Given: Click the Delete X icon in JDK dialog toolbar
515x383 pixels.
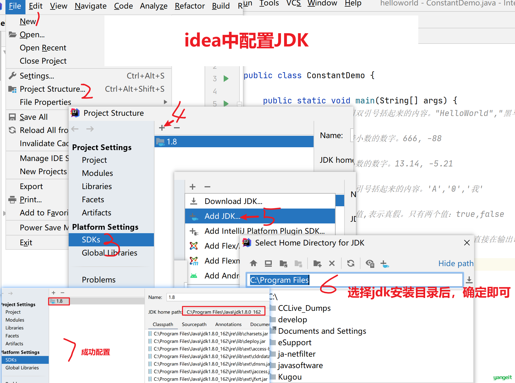Looking at the screenshot, I should click(x=332, y=263).
